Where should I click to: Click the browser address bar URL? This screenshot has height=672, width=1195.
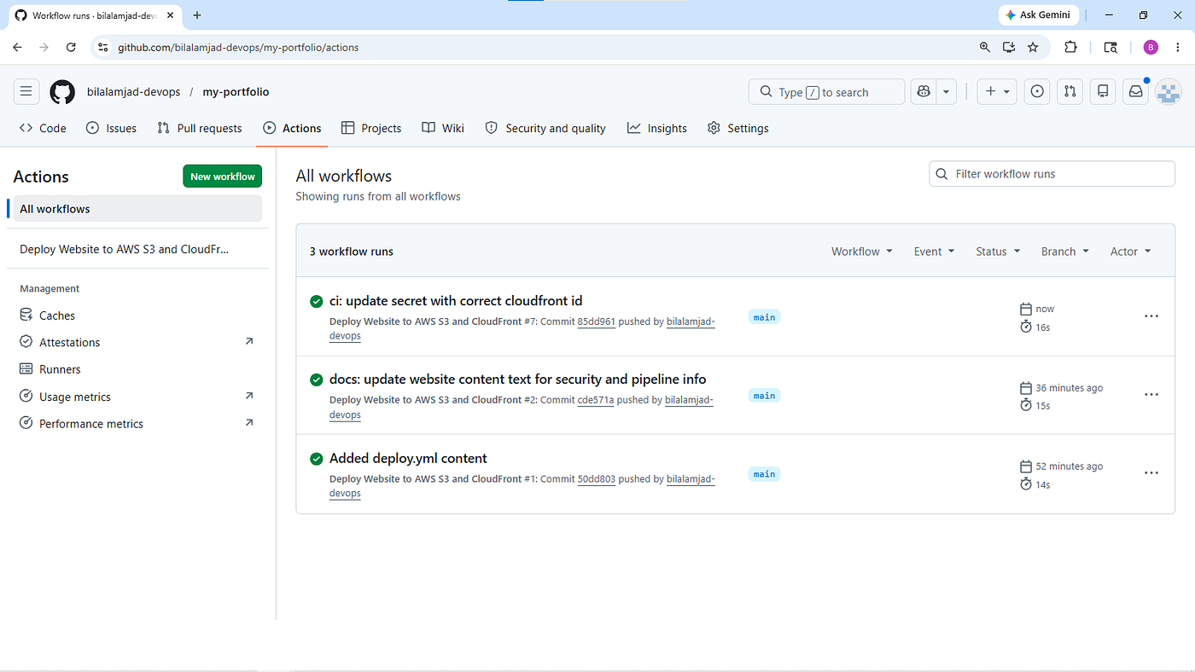(x=238, y=48)
